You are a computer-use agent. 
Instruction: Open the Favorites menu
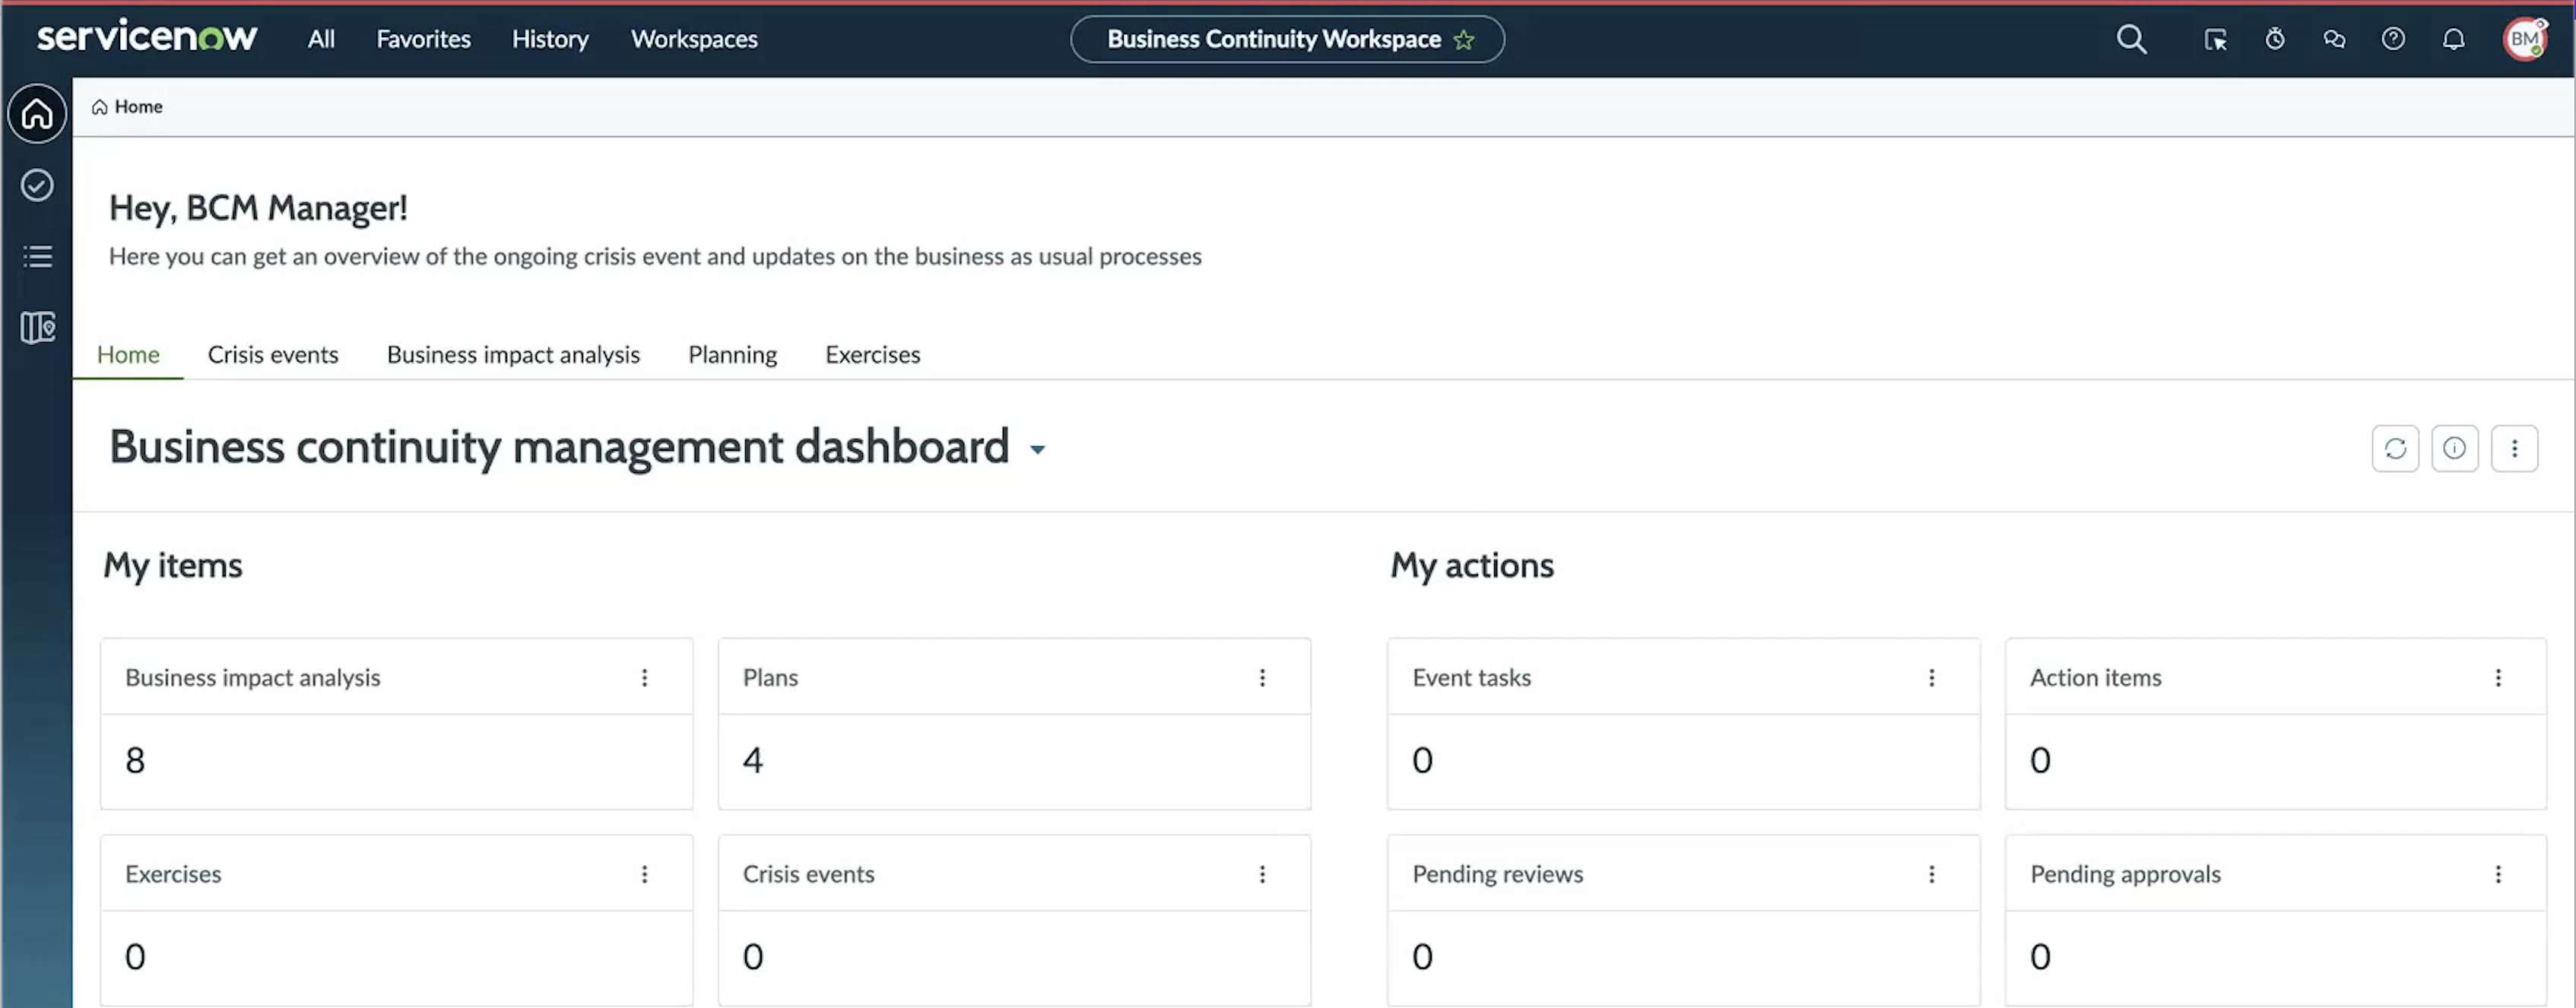(423, 39)
